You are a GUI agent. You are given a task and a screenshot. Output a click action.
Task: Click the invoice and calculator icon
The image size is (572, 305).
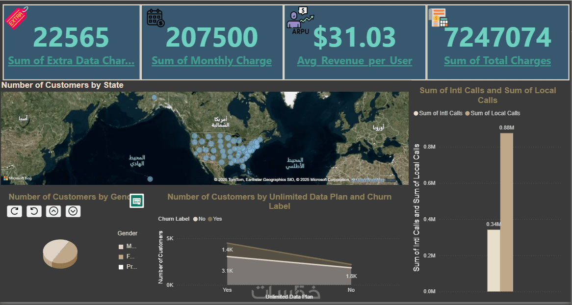pyautogui.click(x=440, y=18)
